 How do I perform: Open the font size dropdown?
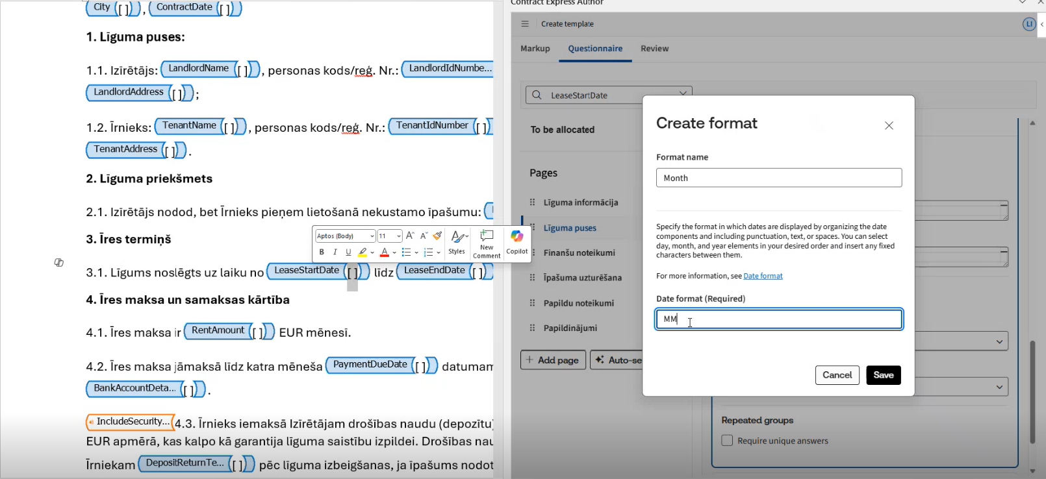[x=398, y=236]
